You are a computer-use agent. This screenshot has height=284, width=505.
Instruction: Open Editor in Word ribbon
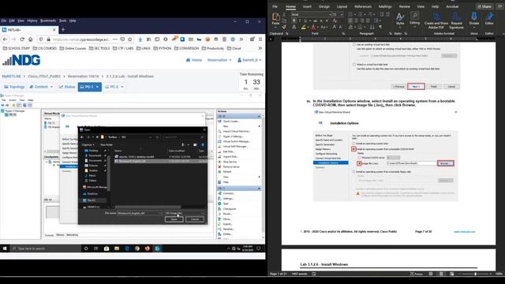(489, 19)
